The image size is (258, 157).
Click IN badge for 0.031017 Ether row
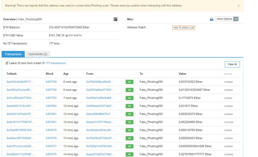click(x=129, y=106)
